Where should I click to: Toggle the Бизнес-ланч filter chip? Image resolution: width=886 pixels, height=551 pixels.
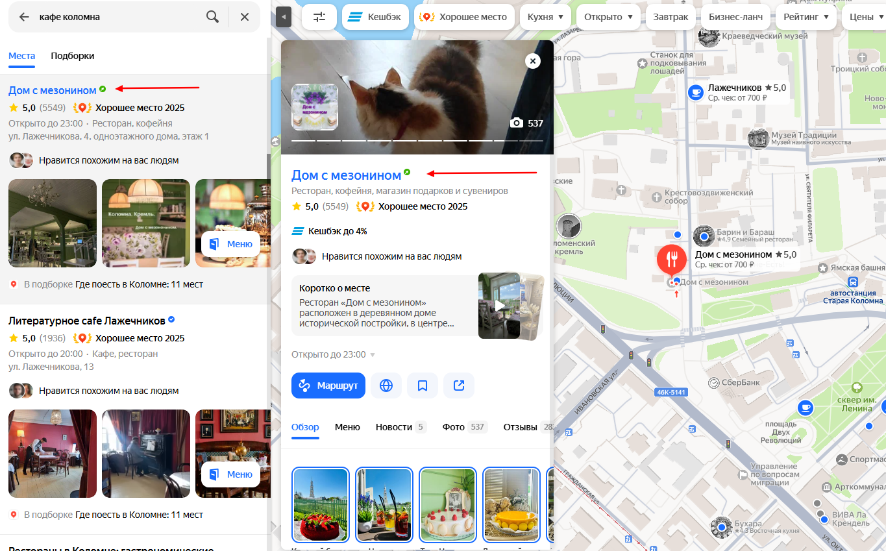pyautogui.click(x=735, y=17)
